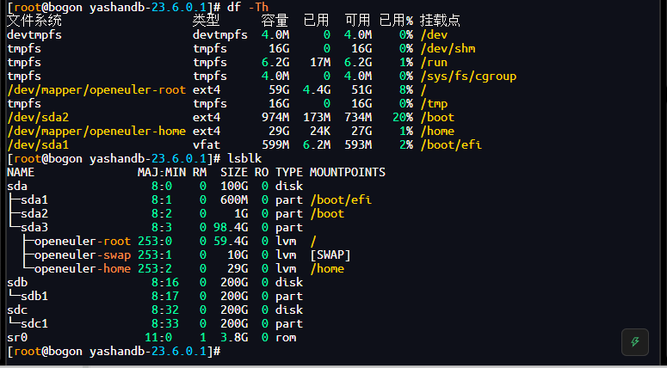Screen dimensions: 667x368
Task: Click '4.4G' used value
Action: (317, 89)
